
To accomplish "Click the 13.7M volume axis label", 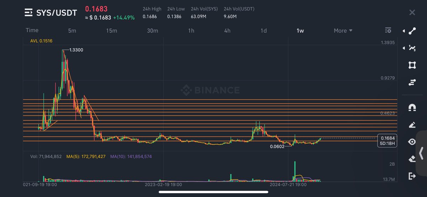I will pyautogui.click(x=388, y=179).
